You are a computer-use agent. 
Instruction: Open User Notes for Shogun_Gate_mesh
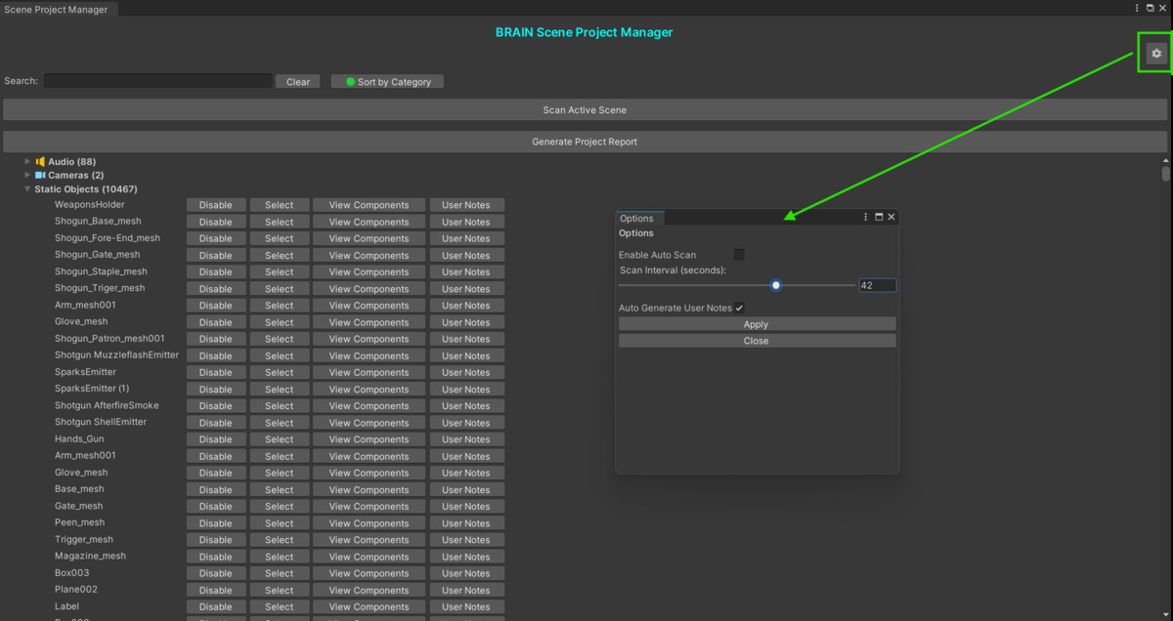pyautogui.click(x=466, y=255)
